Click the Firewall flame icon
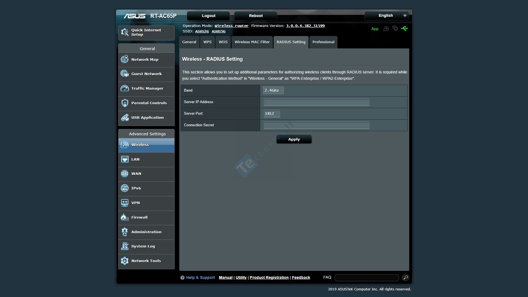The image size is (528, 297). tap(125, 217)
